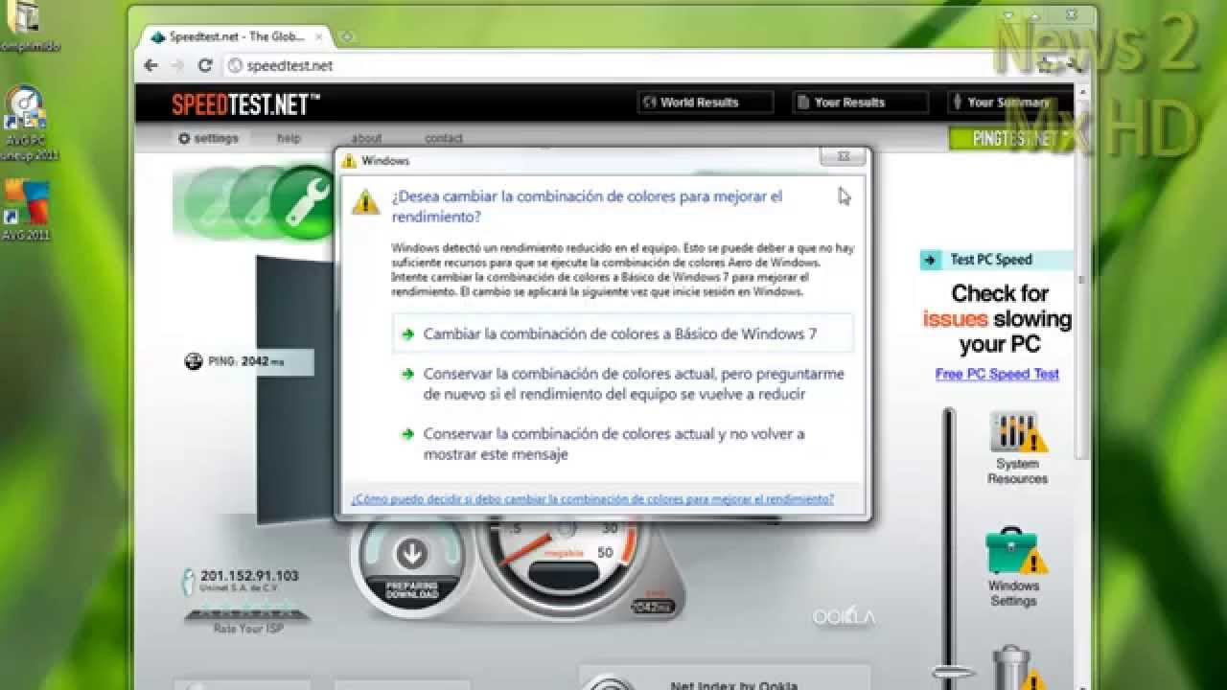Open the settings tab

coord(208,138)
